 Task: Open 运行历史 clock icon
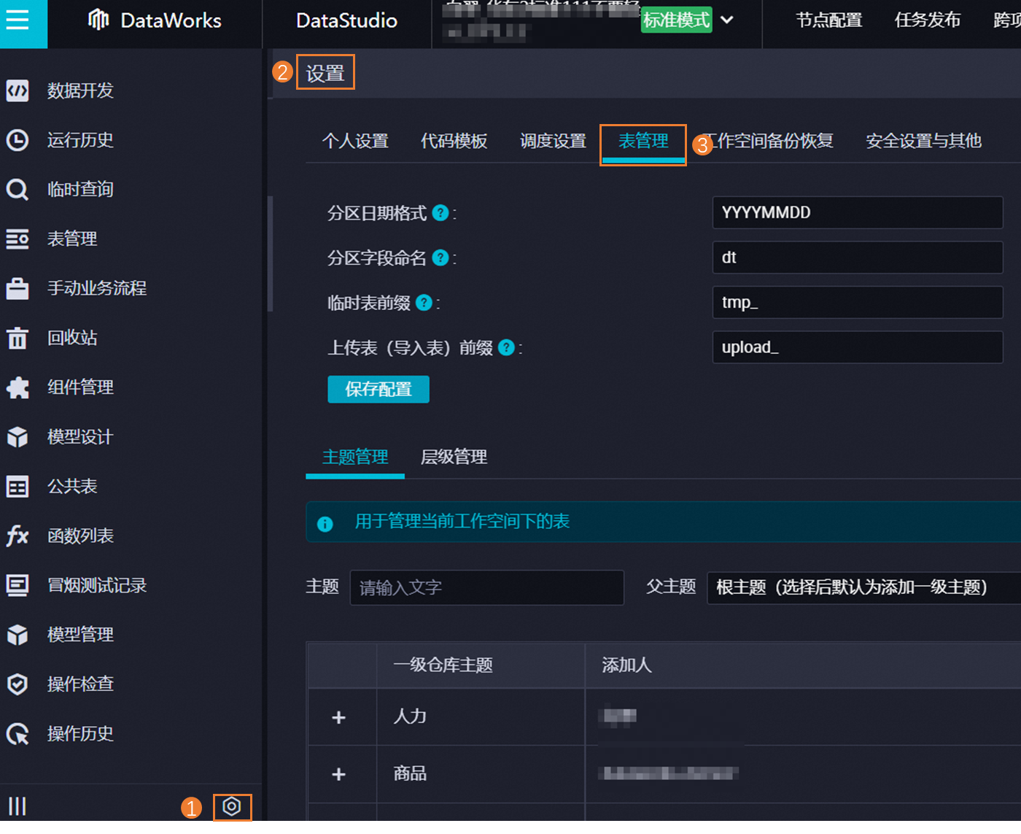(18, 140)
